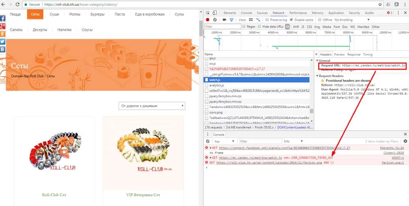Filter network by XHR type
The width and height of the screenshot is (409, 206).
(296, 27)
